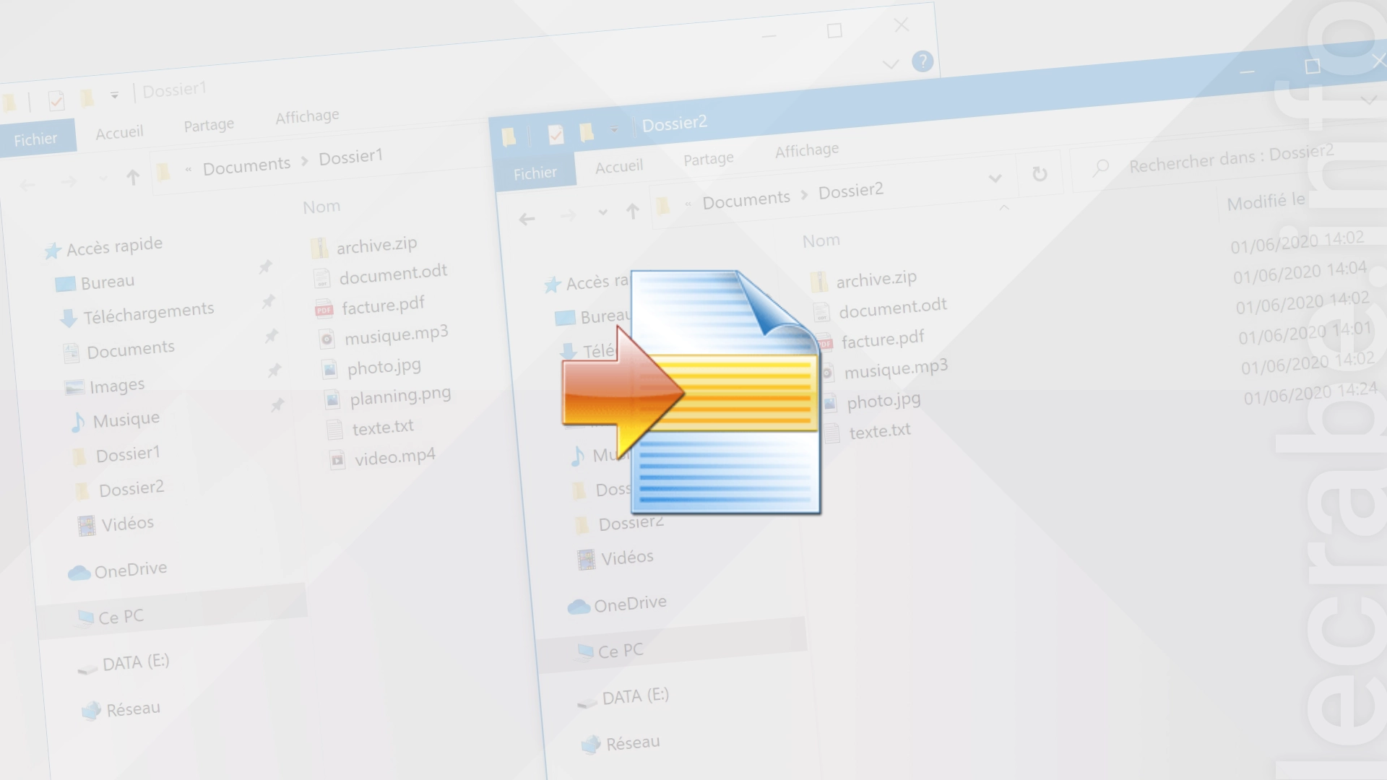Screen dimensions: 1387x780
Task: Select musique.mp3 file name in Dossier2 window
Action: (x=896, y=369)
